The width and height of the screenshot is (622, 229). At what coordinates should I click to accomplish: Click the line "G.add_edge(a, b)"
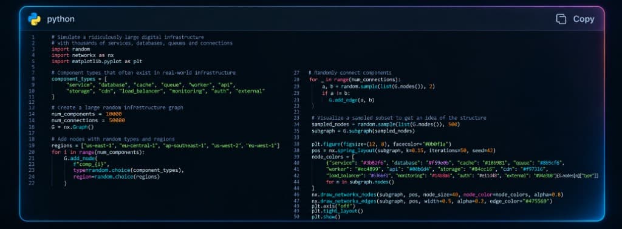(352, 100)
